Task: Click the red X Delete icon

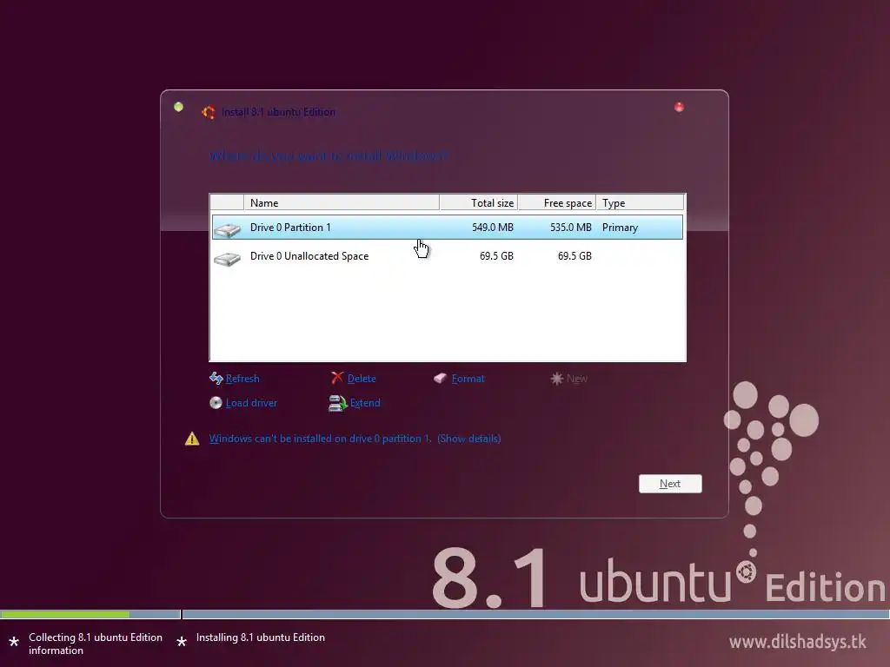Action: [x=337, y=378]
